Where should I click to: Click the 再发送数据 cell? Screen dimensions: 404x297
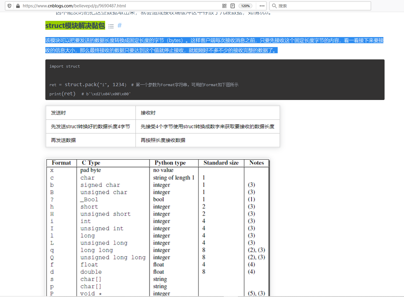point(91,140)
